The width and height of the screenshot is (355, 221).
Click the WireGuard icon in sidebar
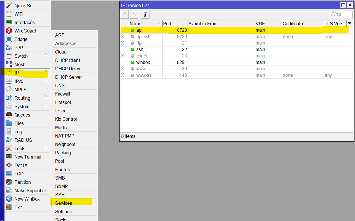(9, 31)
